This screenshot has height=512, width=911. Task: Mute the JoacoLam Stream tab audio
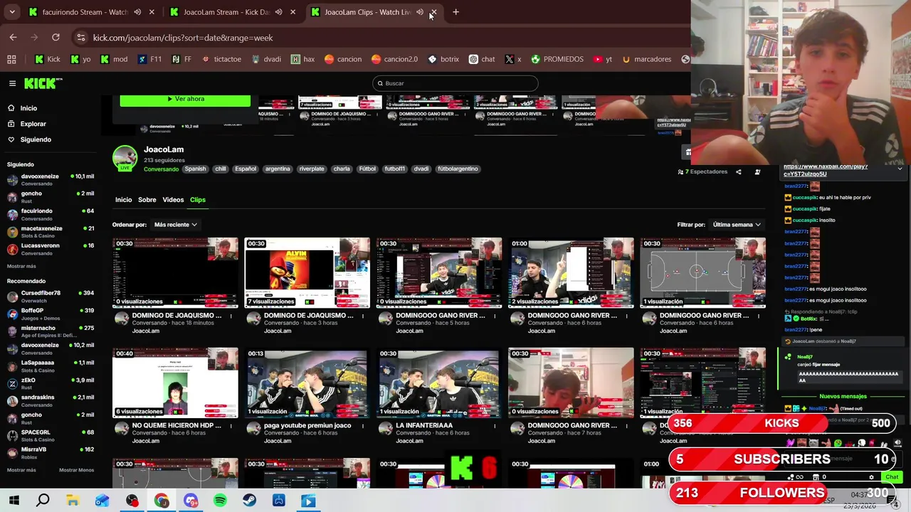(x=278, y=12)
